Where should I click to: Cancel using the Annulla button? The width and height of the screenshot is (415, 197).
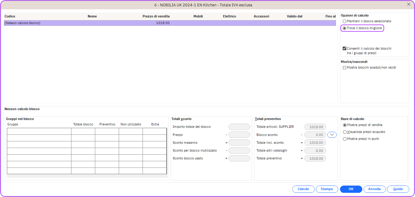tap(374, 189)
